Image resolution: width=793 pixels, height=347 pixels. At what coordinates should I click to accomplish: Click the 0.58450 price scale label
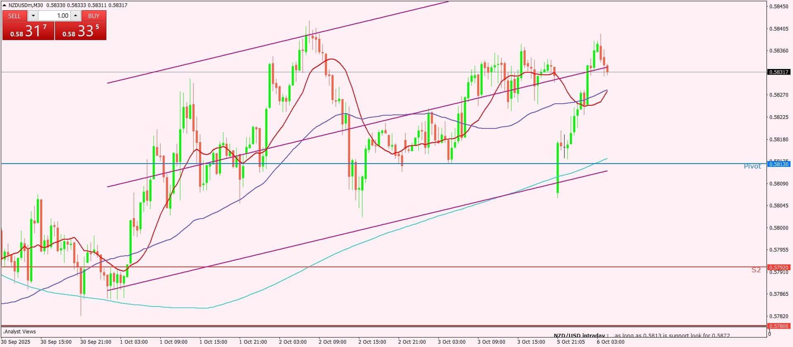[x=779, y=6]
